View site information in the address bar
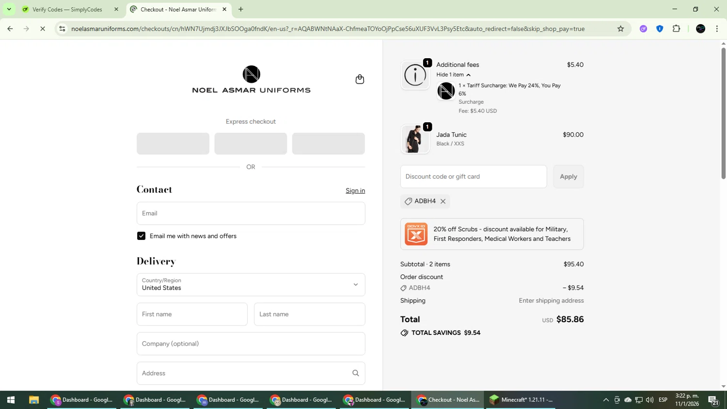Image resolution: width=727 pixels, height=409 pixels. (62, 29)
